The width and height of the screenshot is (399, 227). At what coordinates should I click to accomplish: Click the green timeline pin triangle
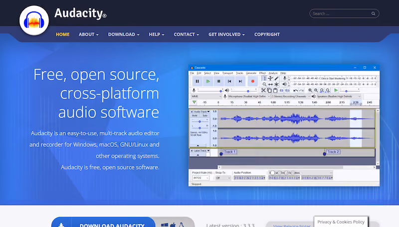pos(194,102)
